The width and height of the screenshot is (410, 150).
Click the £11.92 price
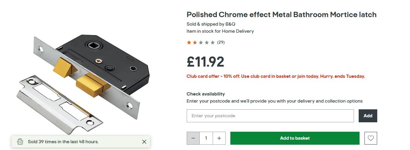point(205,62)
